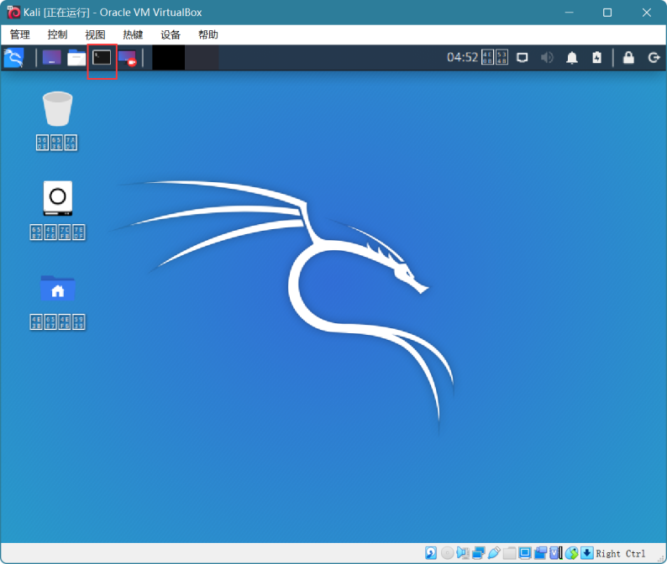Open the notifications bell icon
This screenshot has width=667, height=564.
pyautogui.click(x=572, y=57)
